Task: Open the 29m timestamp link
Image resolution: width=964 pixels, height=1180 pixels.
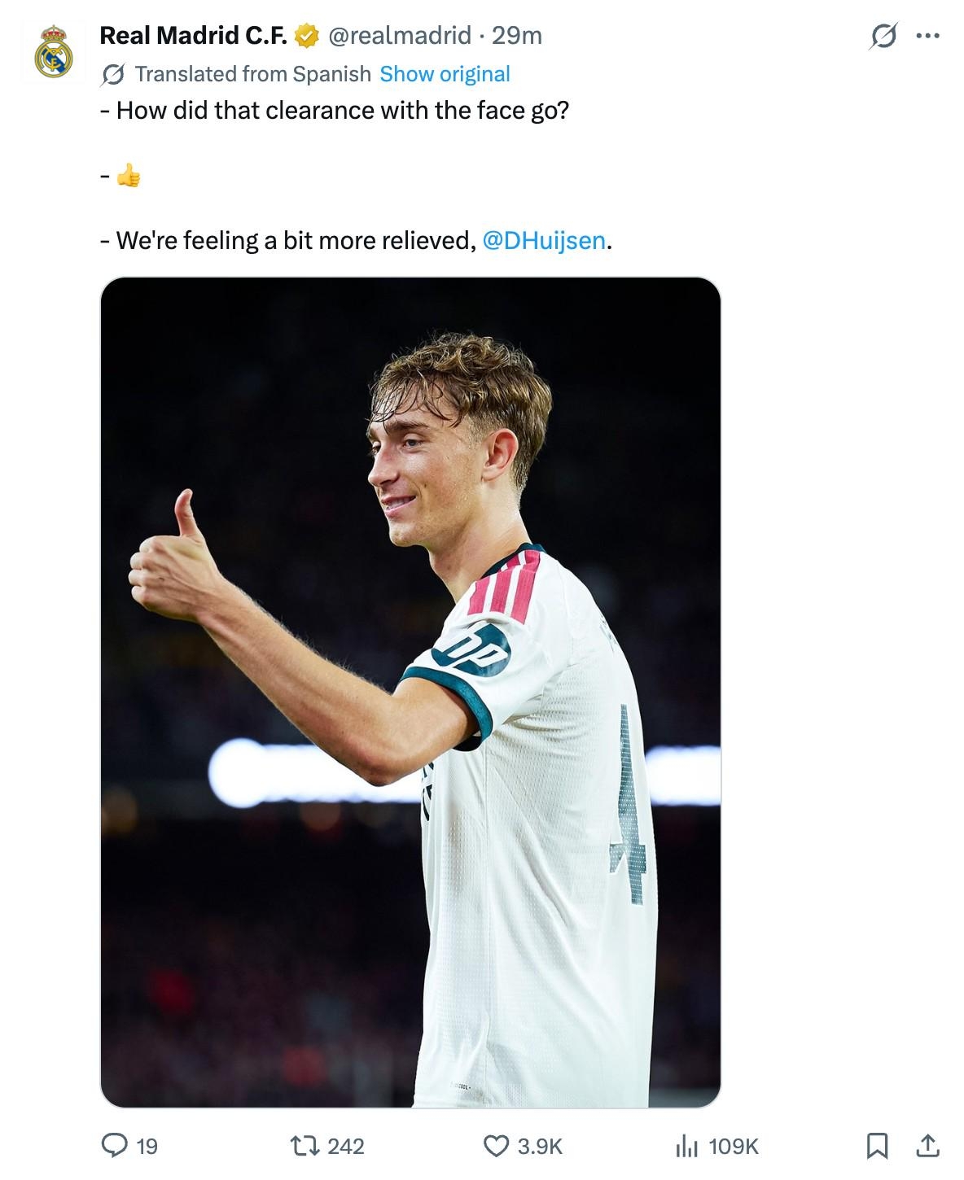Action: 517,36
